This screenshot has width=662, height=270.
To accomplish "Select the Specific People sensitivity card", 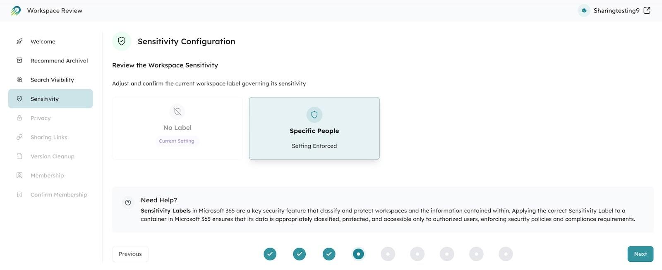I will (x=314, y=128).
